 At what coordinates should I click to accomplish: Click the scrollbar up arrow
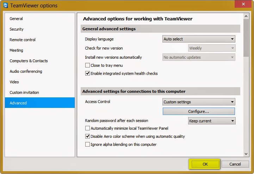coord(246,16)
